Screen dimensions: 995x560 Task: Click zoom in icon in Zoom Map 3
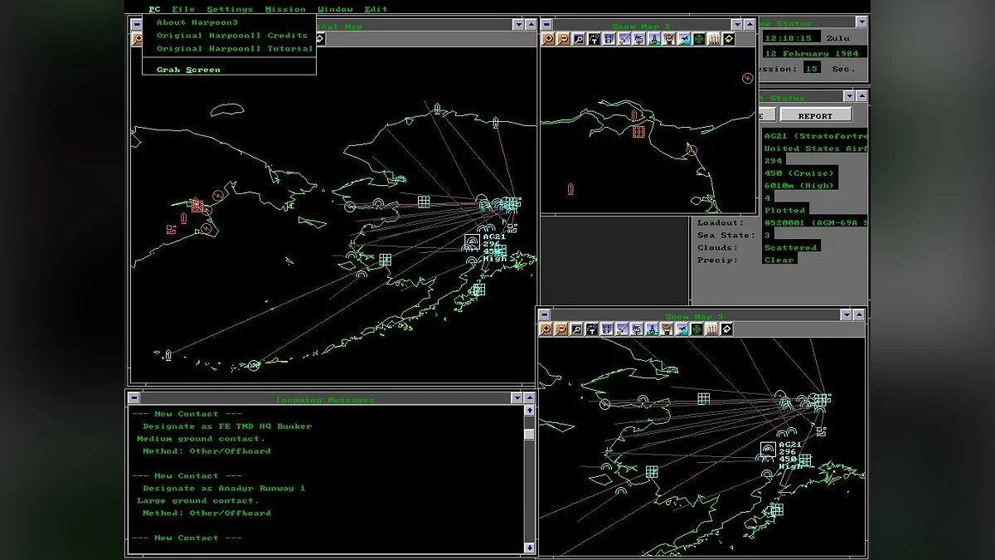coord(546,329)
